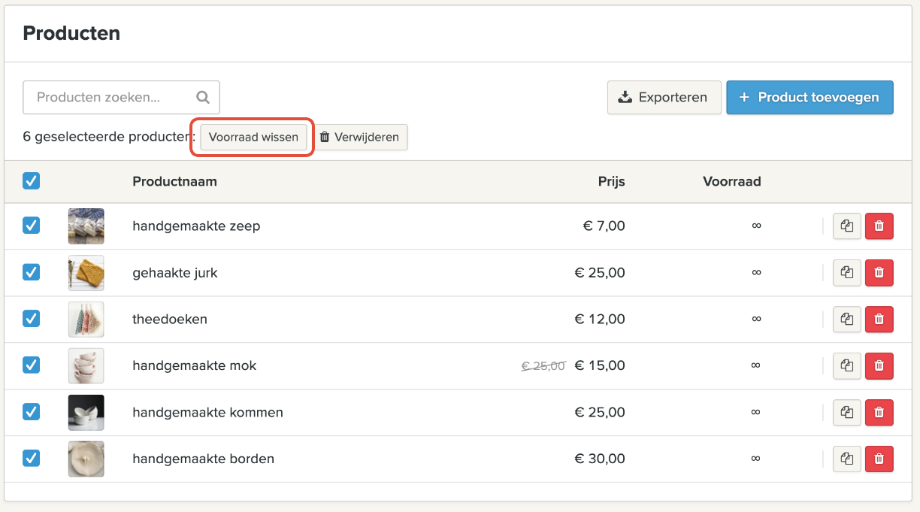Add a product via Product toevoegen

(x=810, y=98)
